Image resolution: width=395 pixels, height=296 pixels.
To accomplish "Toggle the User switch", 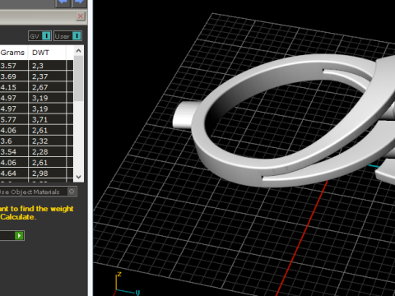I will (67, 36).
